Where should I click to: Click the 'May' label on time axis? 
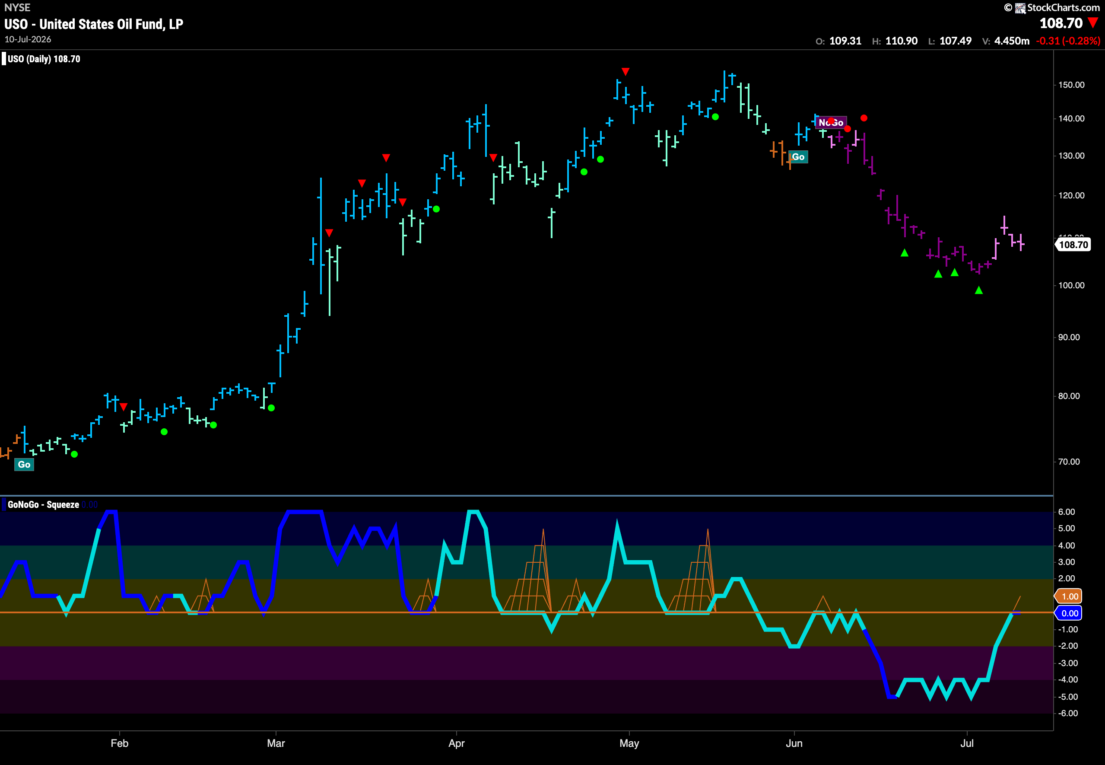(x=629, y=743)
